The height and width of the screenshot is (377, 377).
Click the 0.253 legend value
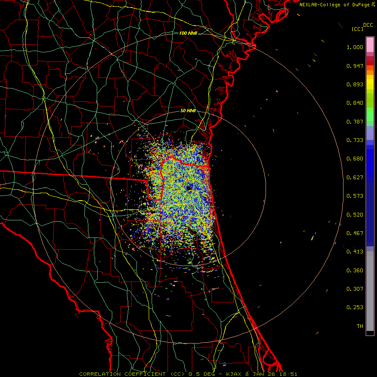tap(355, 307)
